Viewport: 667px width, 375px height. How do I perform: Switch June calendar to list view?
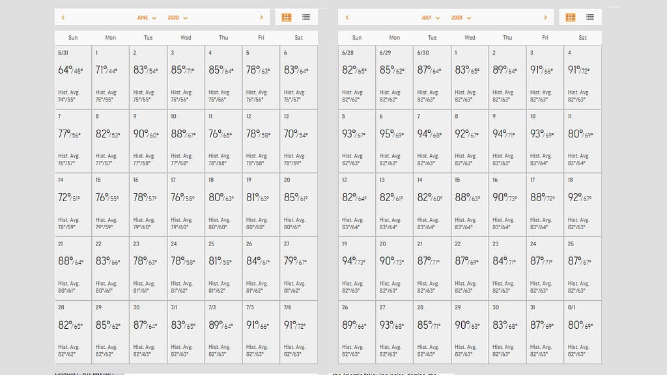[306, 18]
